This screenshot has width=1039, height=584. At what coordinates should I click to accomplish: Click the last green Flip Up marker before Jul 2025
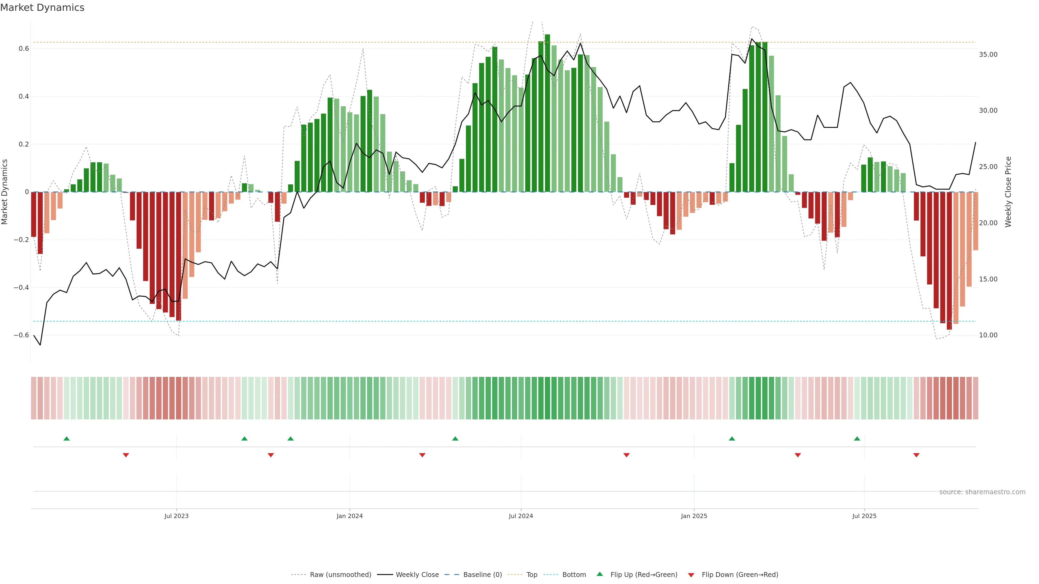[x=857, y=439]
